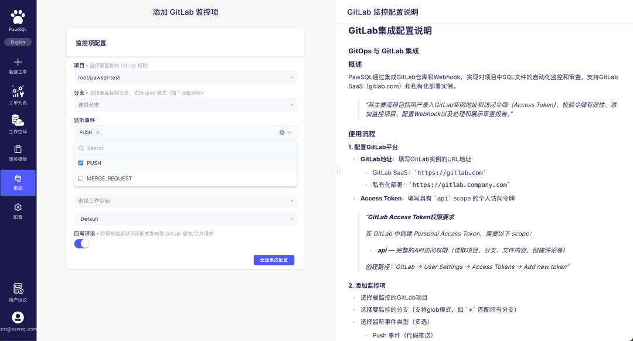Collapse the 监听事件 dropdown chevron
This screenshot has width=633, height=341.
point(290,132)
